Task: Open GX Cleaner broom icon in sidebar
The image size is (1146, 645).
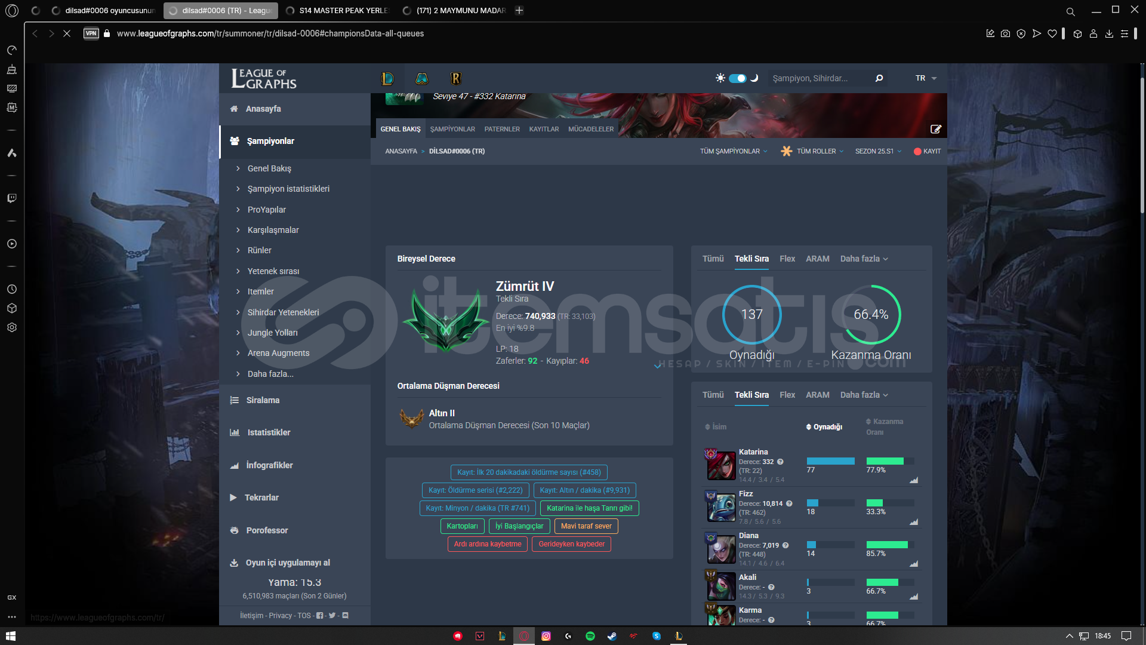Action: pos(12,69)
